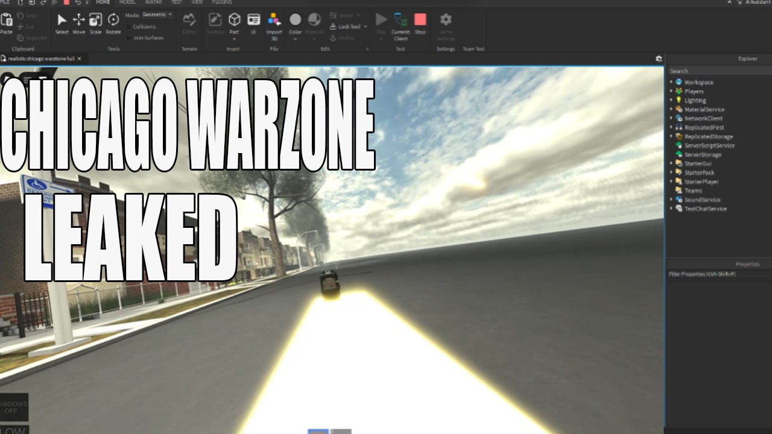
Task: Click the ReplicatedStorage icon in Explorer
Action: (679, 136)
